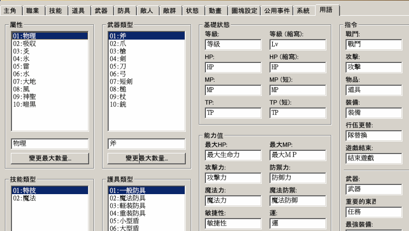Select skill type 01:特技

[x=50, y=190]
